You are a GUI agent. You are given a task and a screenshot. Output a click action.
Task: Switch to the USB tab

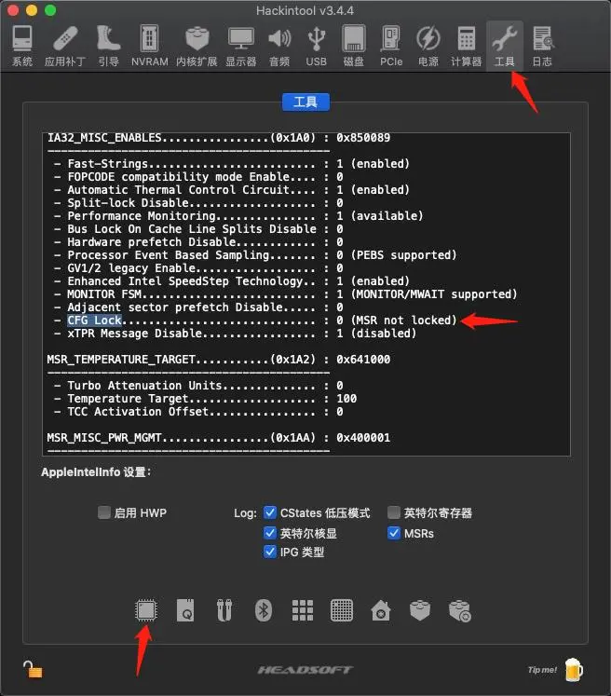coord(316,46)
